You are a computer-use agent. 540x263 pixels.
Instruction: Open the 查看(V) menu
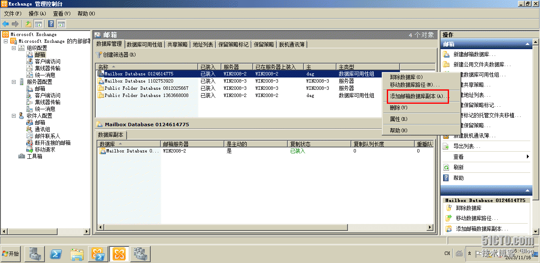pos(62,14)
